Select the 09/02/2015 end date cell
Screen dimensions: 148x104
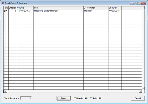pyautogui.click(x=115, y=11)
